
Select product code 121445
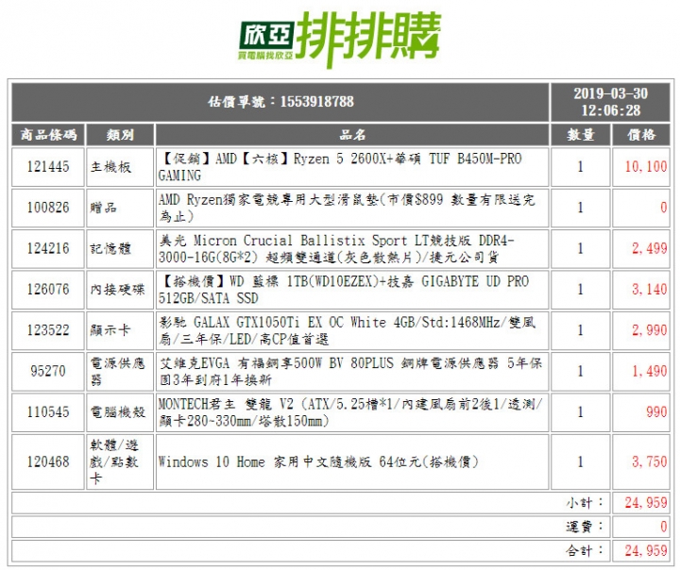[x=48, y=167]
